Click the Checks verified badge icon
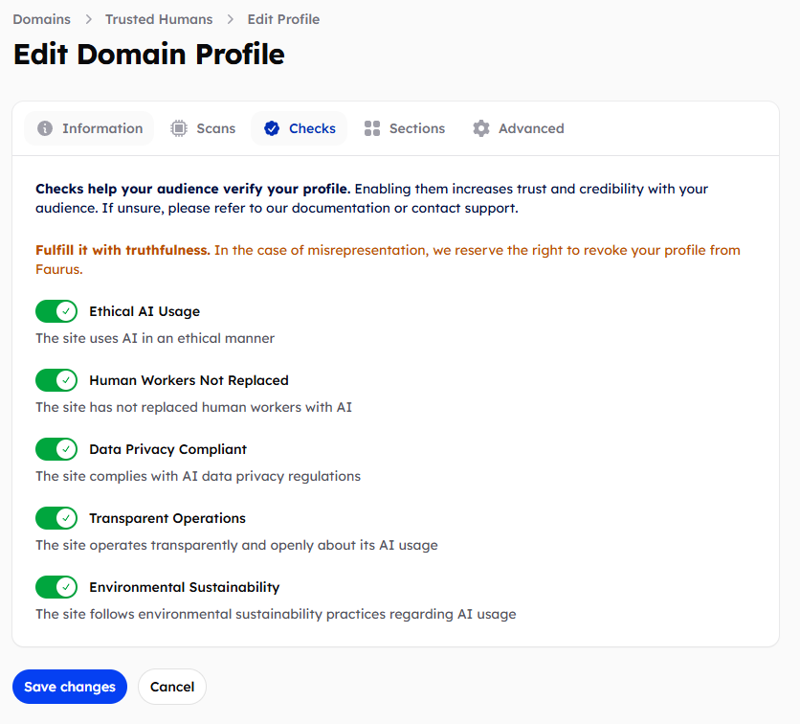Screen dimensions: 800x724 click(x=272, y=128)
